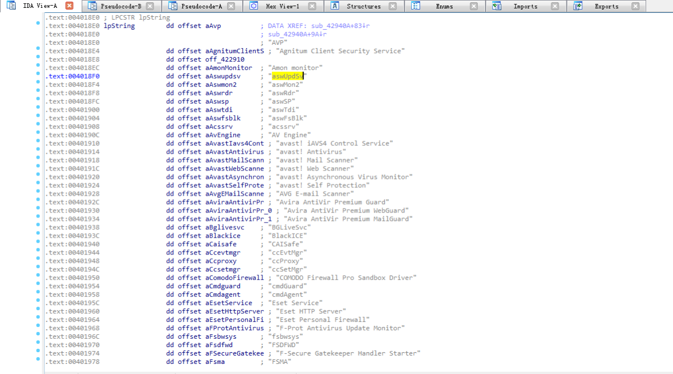
Task: Click the aBlackice offset name
Action: click(223, 236)
